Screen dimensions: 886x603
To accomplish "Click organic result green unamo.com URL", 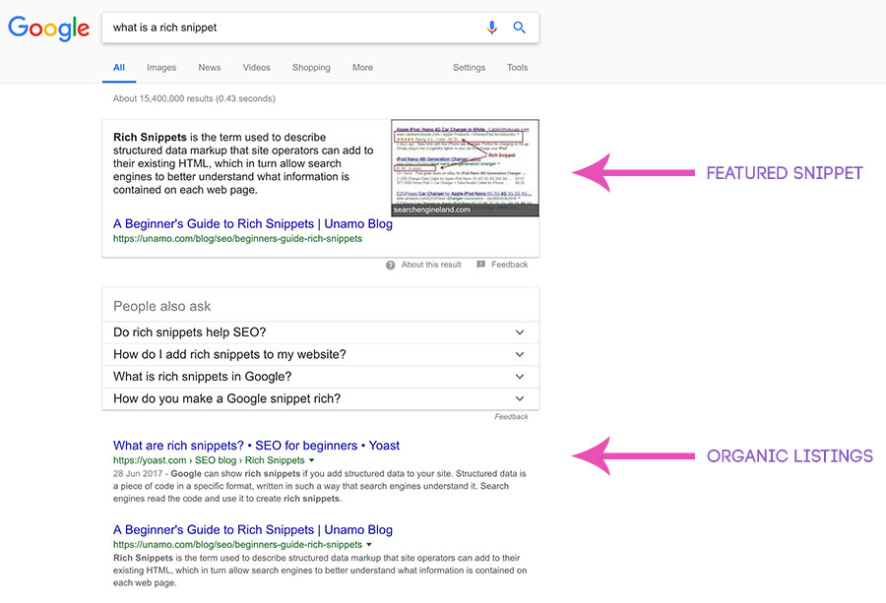I will 237,545.
